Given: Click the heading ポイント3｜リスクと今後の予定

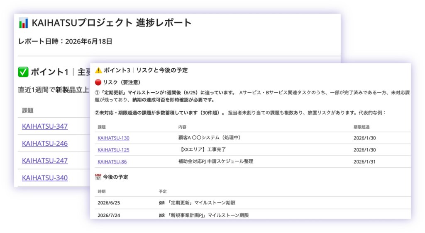Looking at the screenshot, I should pyautogui.click(x=146, y=70).
